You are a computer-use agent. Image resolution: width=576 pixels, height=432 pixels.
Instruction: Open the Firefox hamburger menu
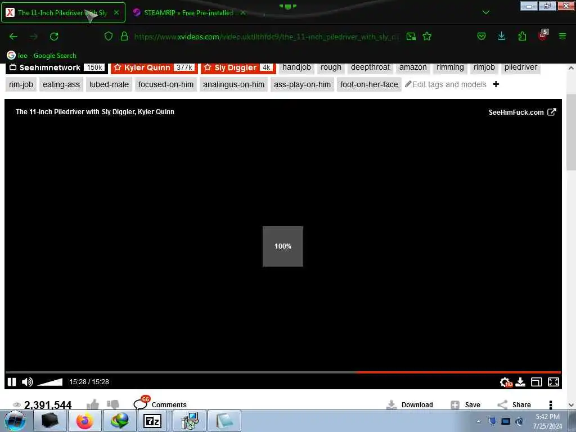click(x=562, y=37)
